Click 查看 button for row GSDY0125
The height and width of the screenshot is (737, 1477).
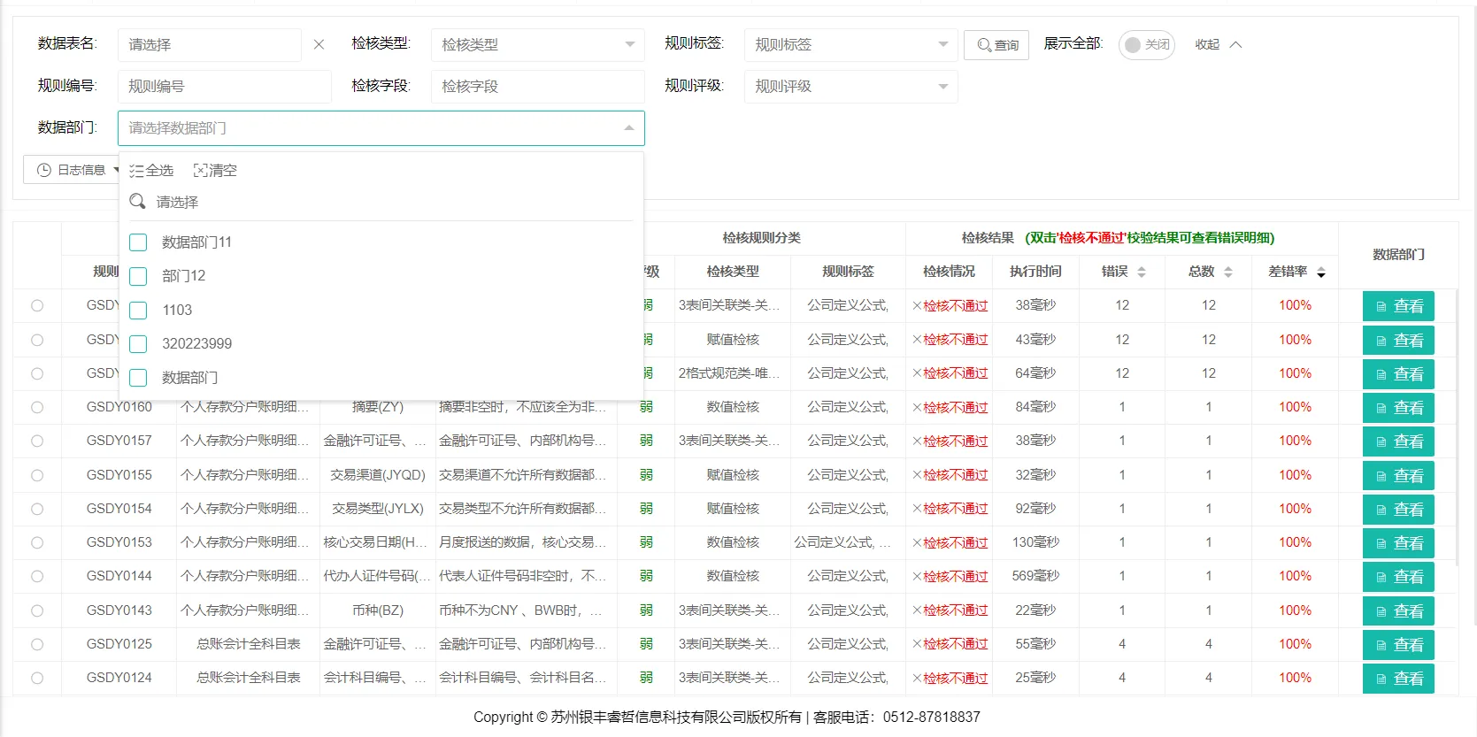pyautogui.click(x=1398, y=645)
